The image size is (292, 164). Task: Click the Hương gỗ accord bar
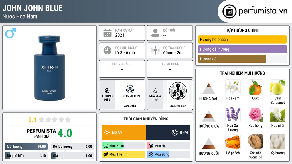click(x=242, y=59)
